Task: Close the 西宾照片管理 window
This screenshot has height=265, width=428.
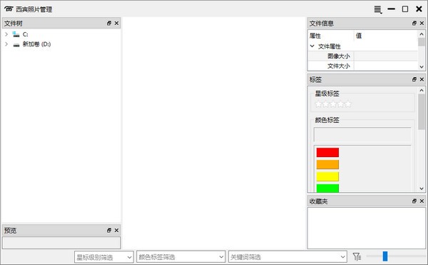Action: pyautogui.click(x=419, y=9)
